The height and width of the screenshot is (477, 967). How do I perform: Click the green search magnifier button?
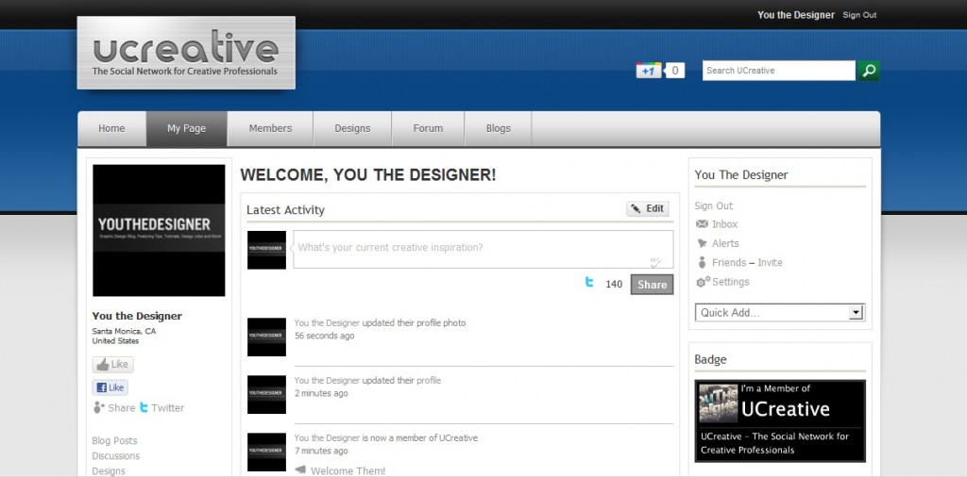pos(869,71)
